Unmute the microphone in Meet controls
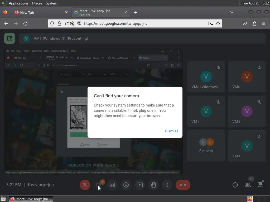The width and height of the screenshot is (270, 202). [x=85, y=185]
